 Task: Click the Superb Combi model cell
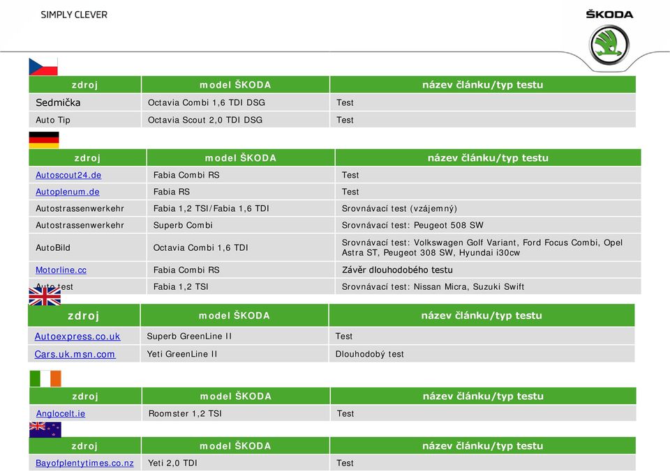[x=241, y=225]
